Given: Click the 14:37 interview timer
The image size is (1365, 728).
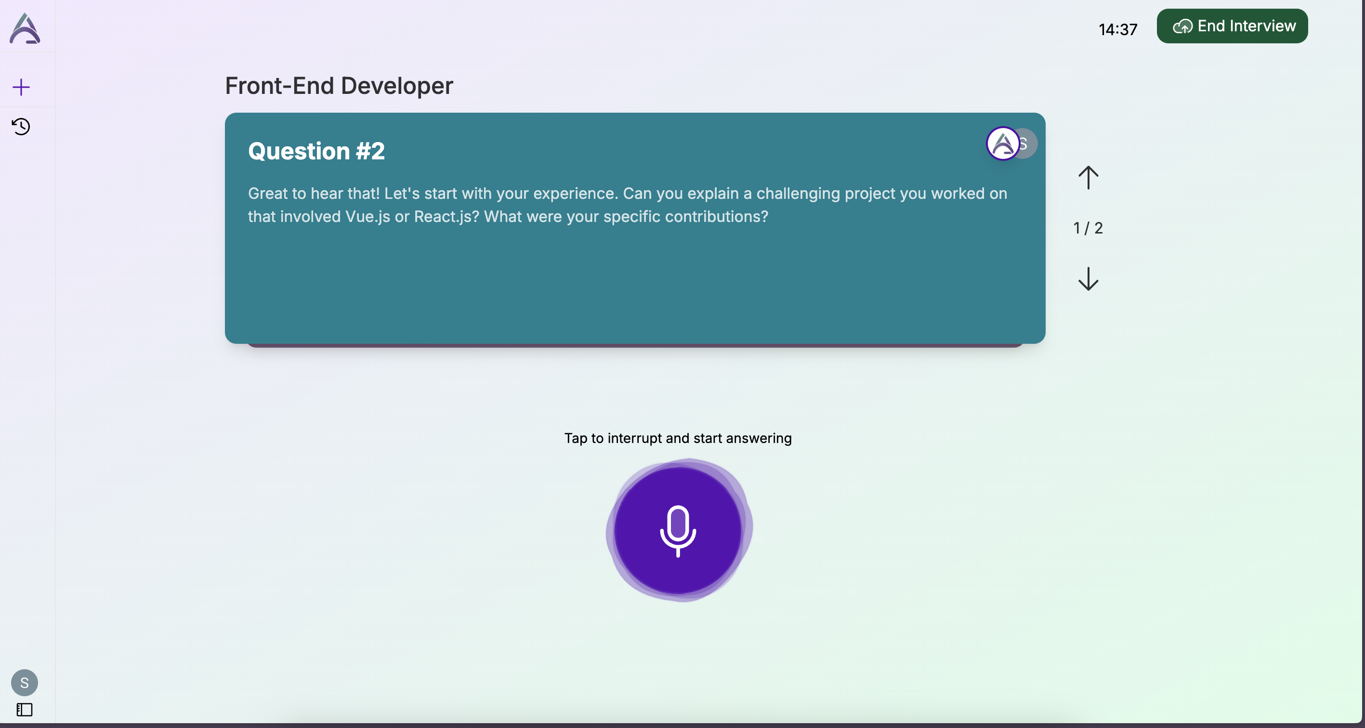Looking at the screenshot, I should tap(1117, 29).
